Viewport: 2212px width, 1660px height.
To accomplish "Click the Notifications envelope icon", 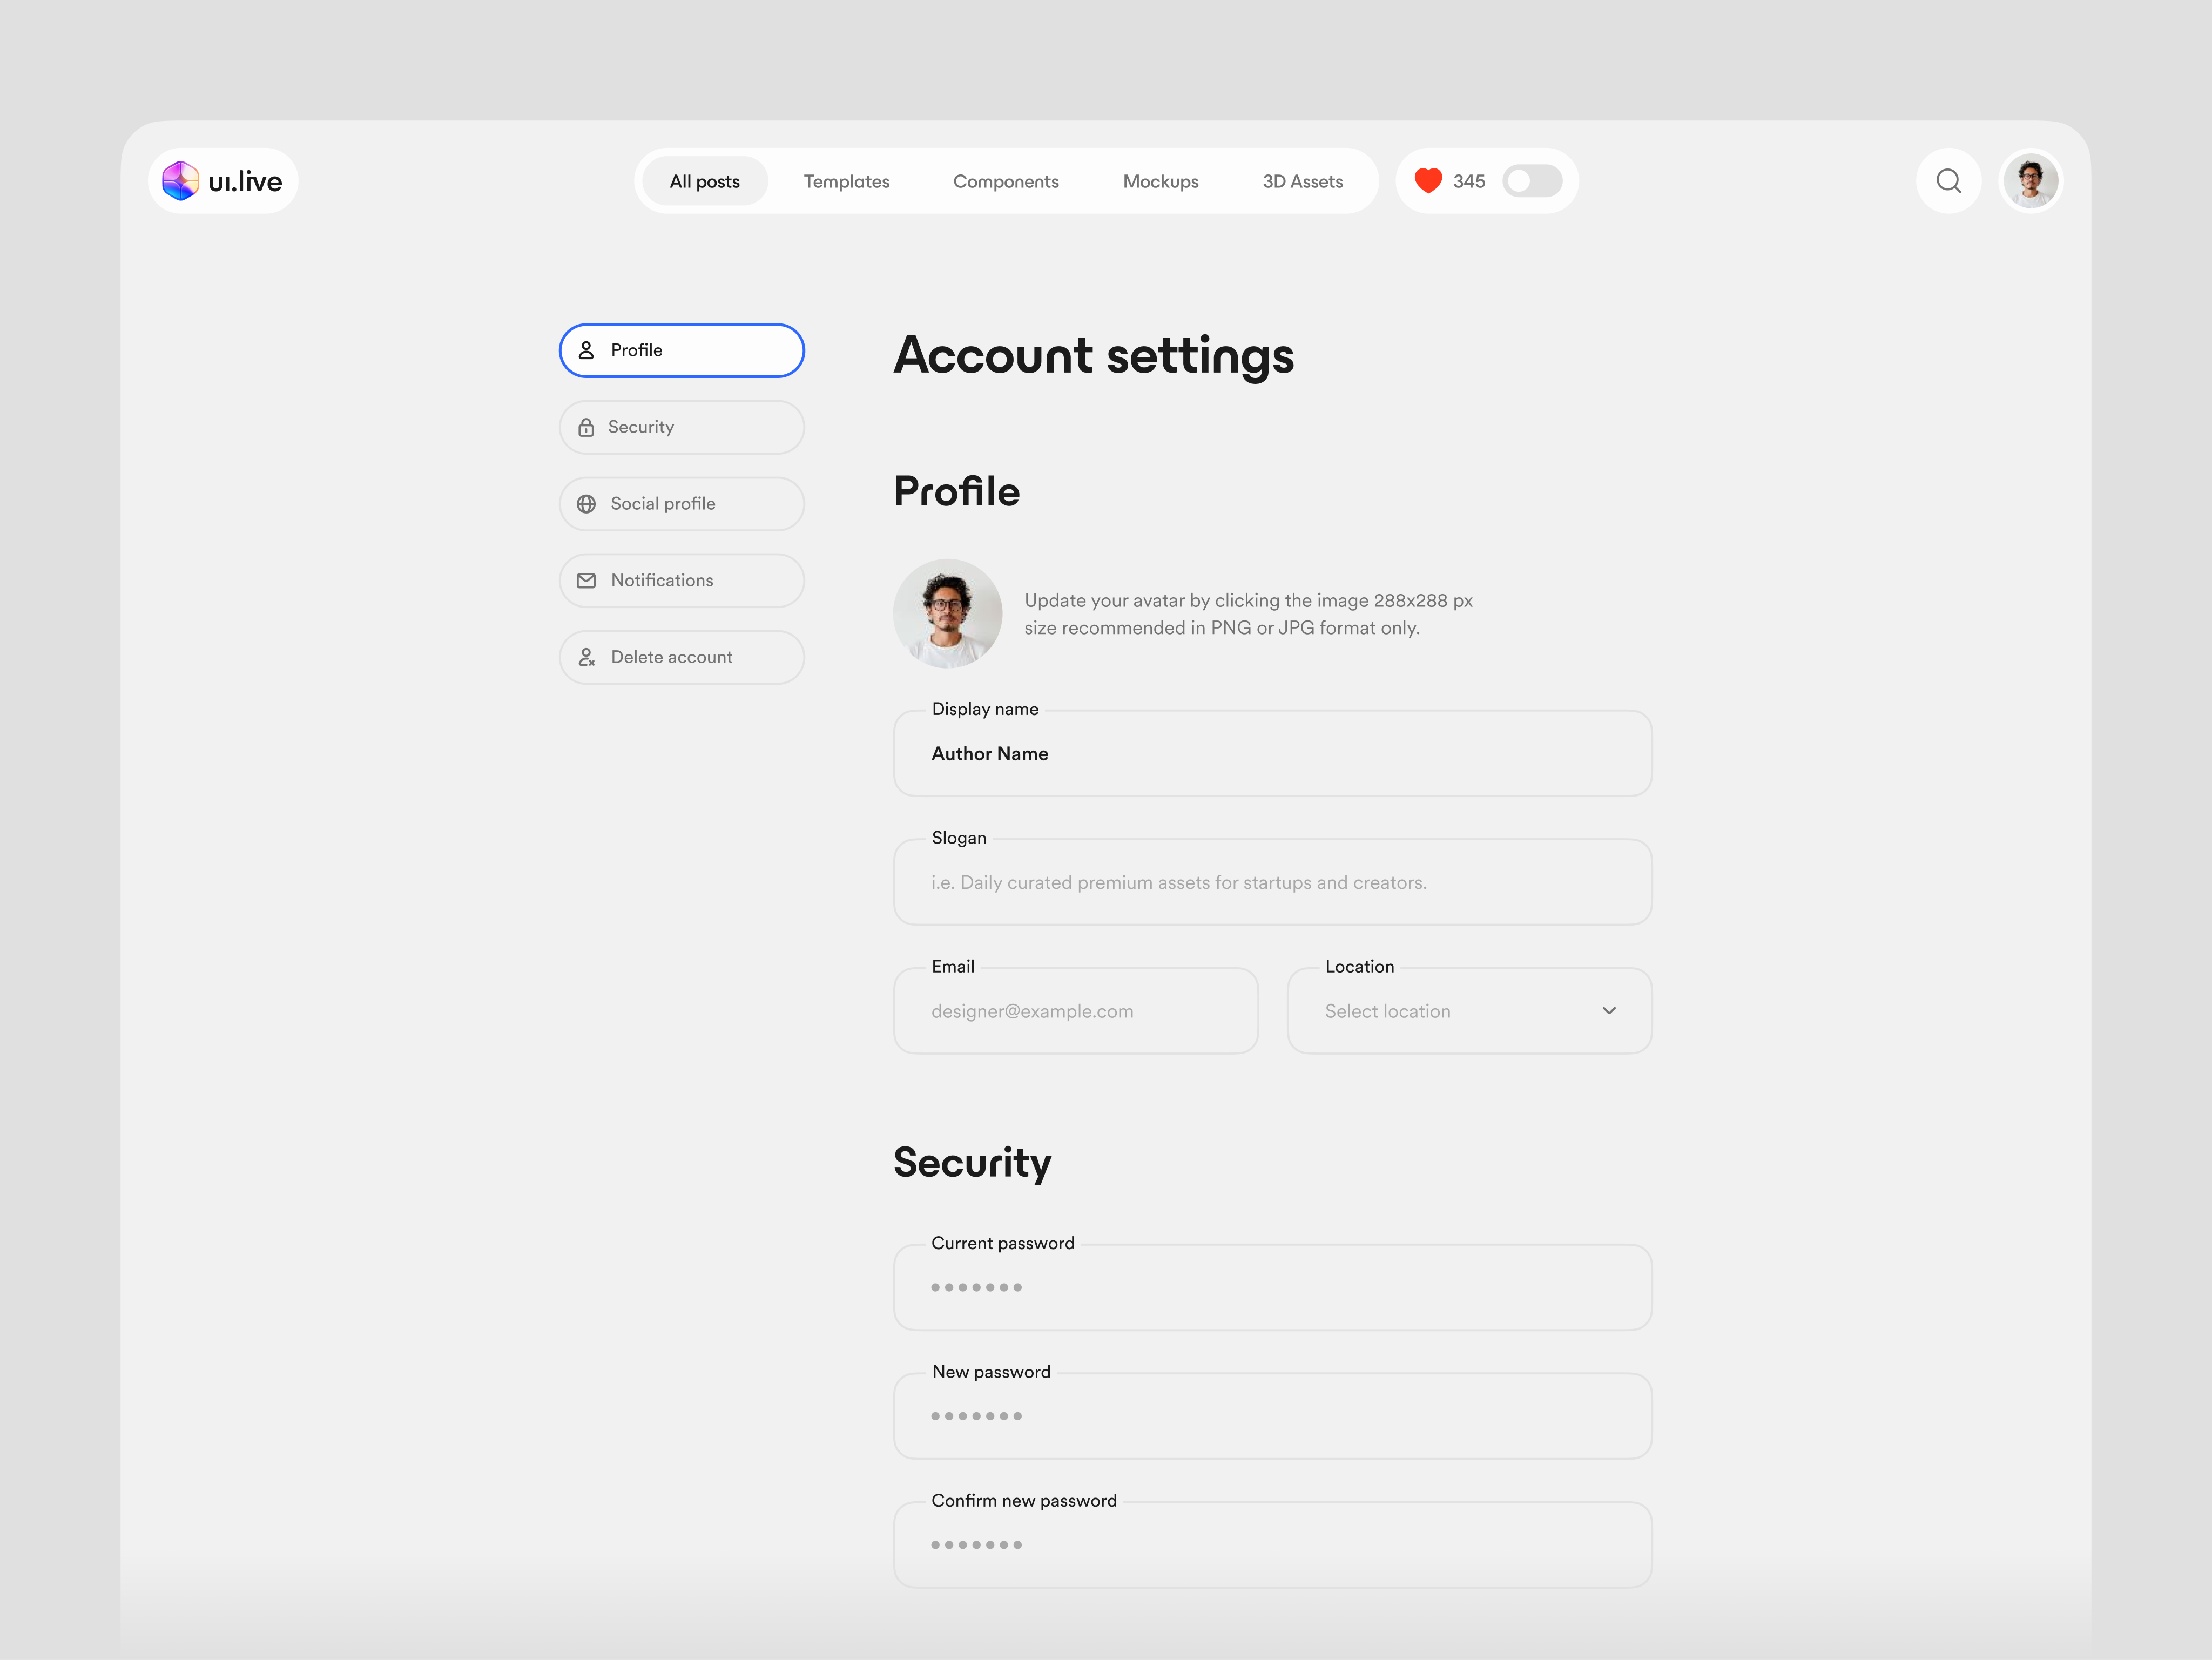I will point(587,580).
